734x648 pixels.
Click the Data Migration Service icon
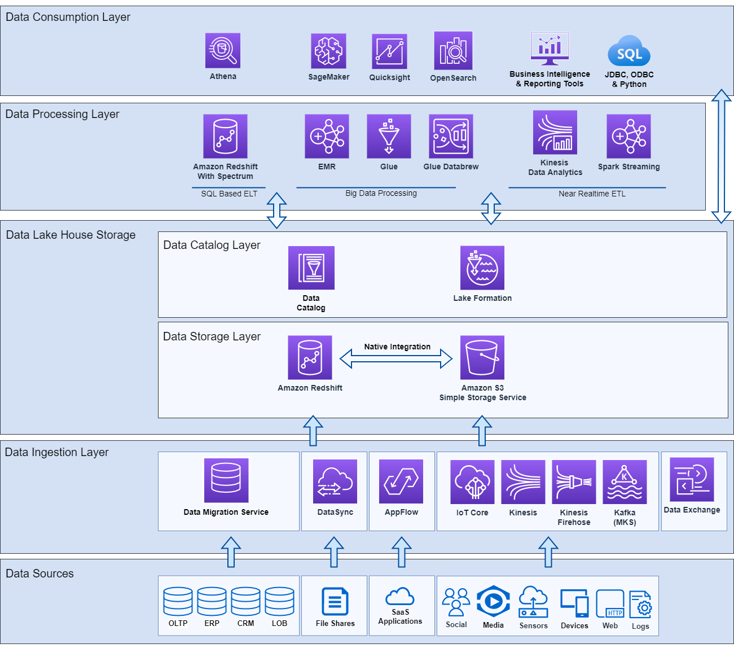pyautogui.click(x=226, y=480)
